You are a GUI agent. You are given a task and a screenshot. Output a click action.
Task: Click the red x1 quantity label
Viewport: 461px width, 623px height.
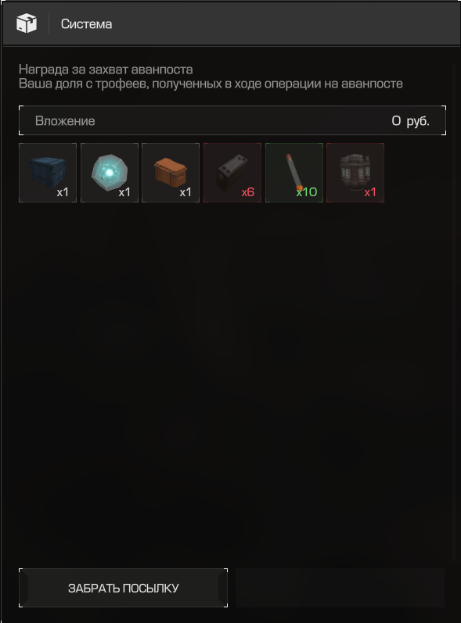coord(370,192)
